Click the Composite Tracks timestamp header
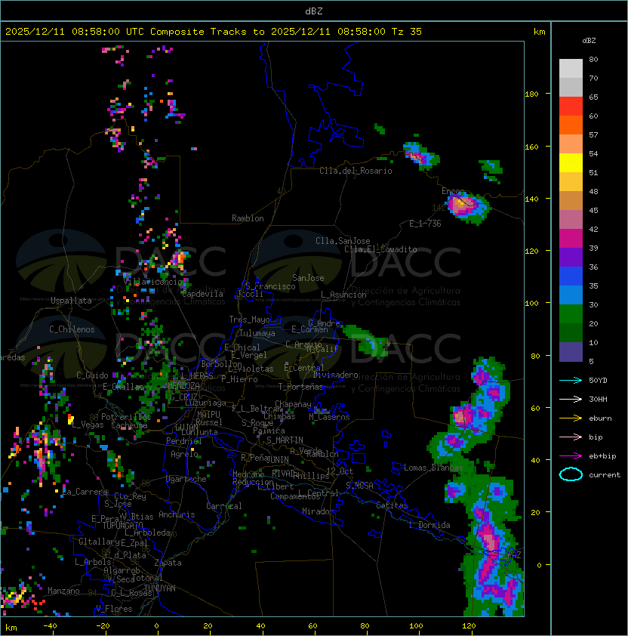 [214, 32]
